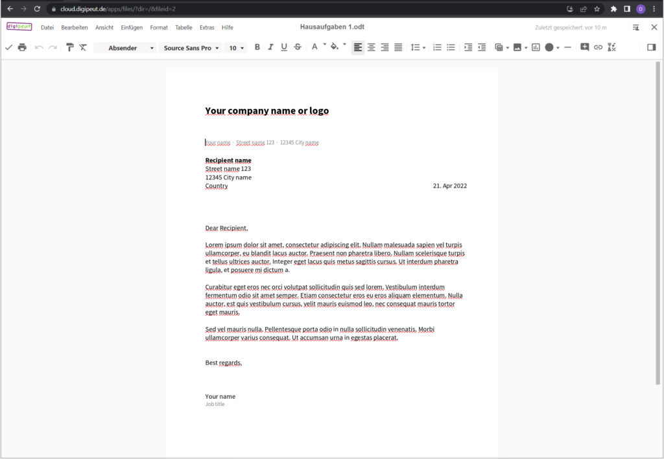Open special characters icon
Screen dimensions: 664x459
[x=611, y=47]
